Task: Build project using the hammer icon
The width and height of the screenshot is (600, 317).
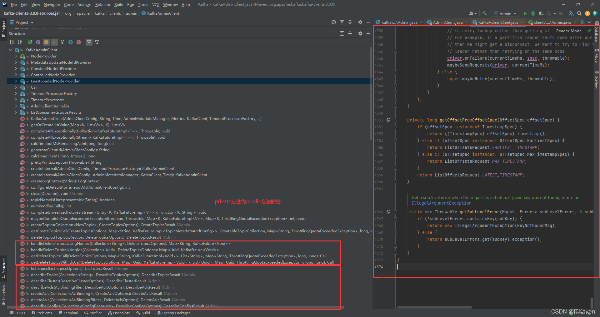Action: pyautogui.click(x=484, y=13)
